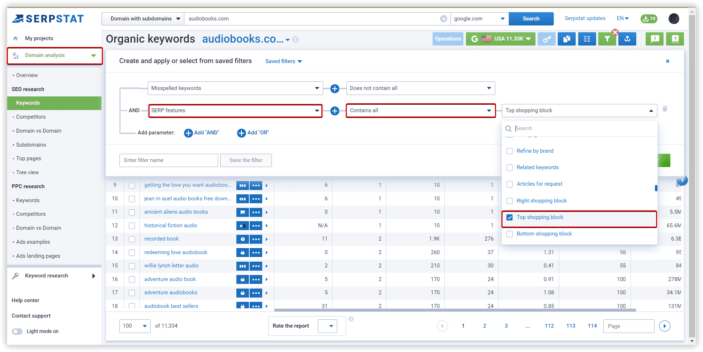Click the export upload toolbar button
The image size is (703, 352).
tap(627, 39)
